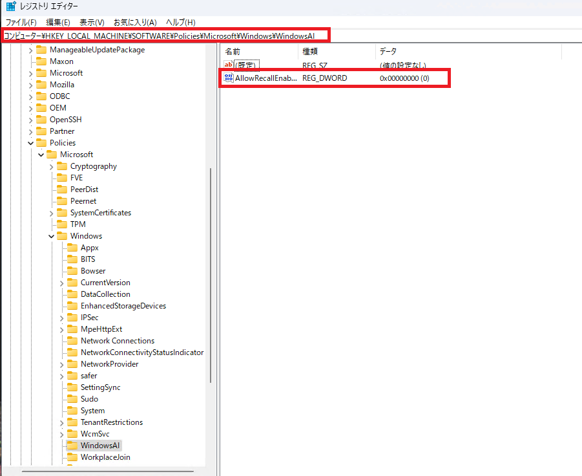Open the ヘルプ(H) menu
The image size is (582, 476).
tap(181, 22)
